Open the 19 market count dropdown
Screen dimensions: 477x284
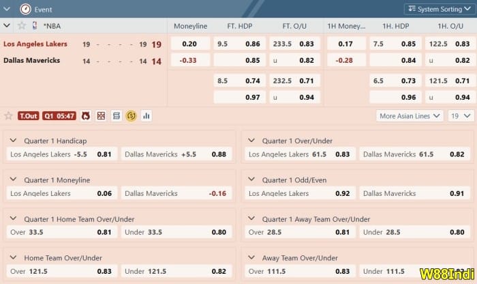click(461, 116)
